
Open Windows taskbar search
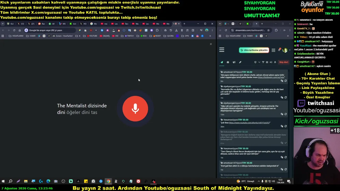point(11,181)
